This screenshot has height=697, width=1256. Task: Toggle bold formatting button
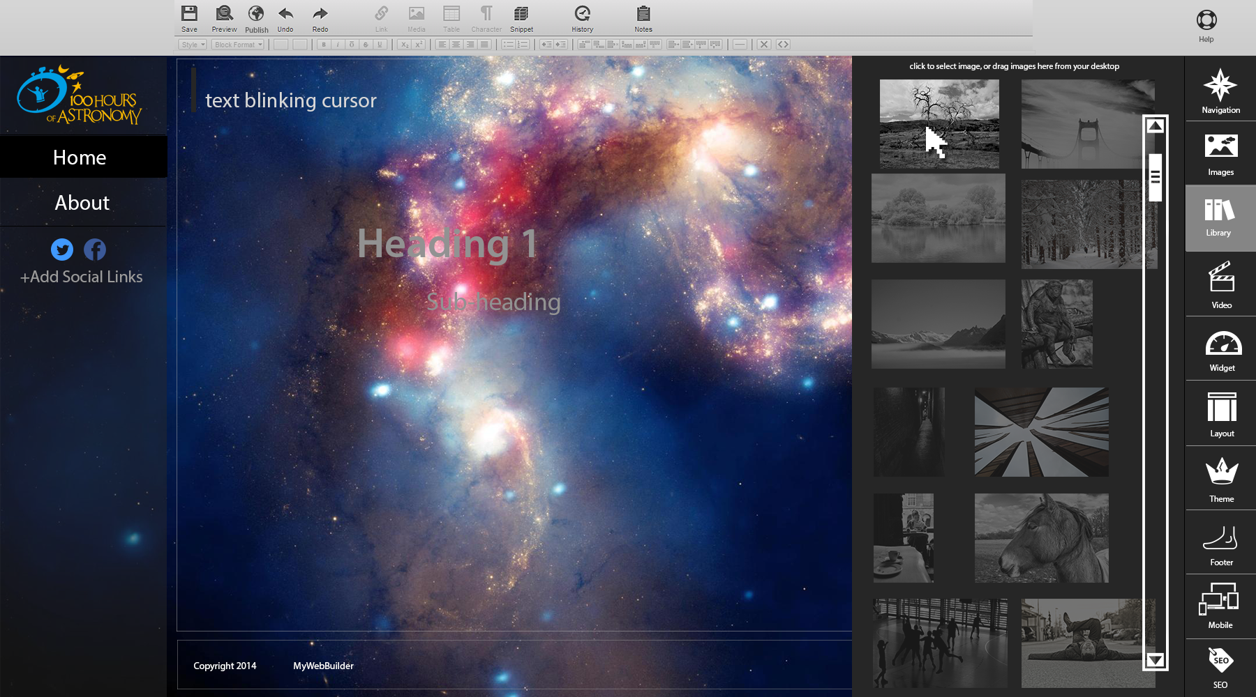point(323,45)
